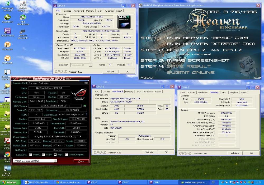This screenshot has height=185, width=264.
Task: Click OK in the mainboard CPU-Z window
Action: pyautogui.click(x=166, y=152)
